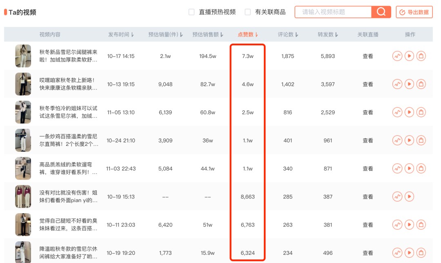This screenshot has width=441, height=263.
Task: Open product bag icon for 10-19 19:20 video
Action: [421, 253]
